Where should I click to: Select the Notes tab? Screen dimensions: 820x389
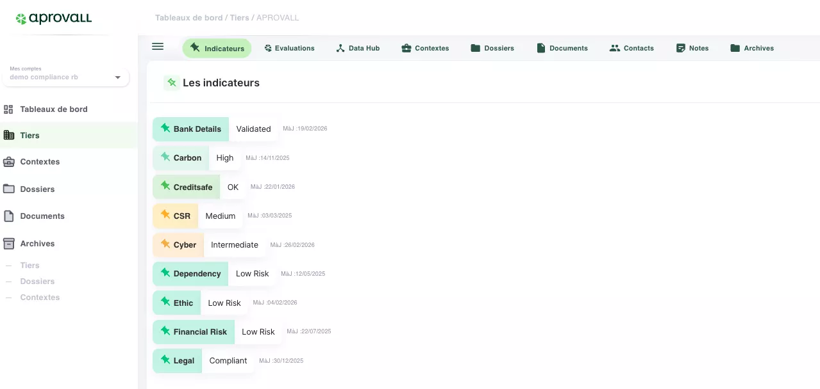pos(692,48)
